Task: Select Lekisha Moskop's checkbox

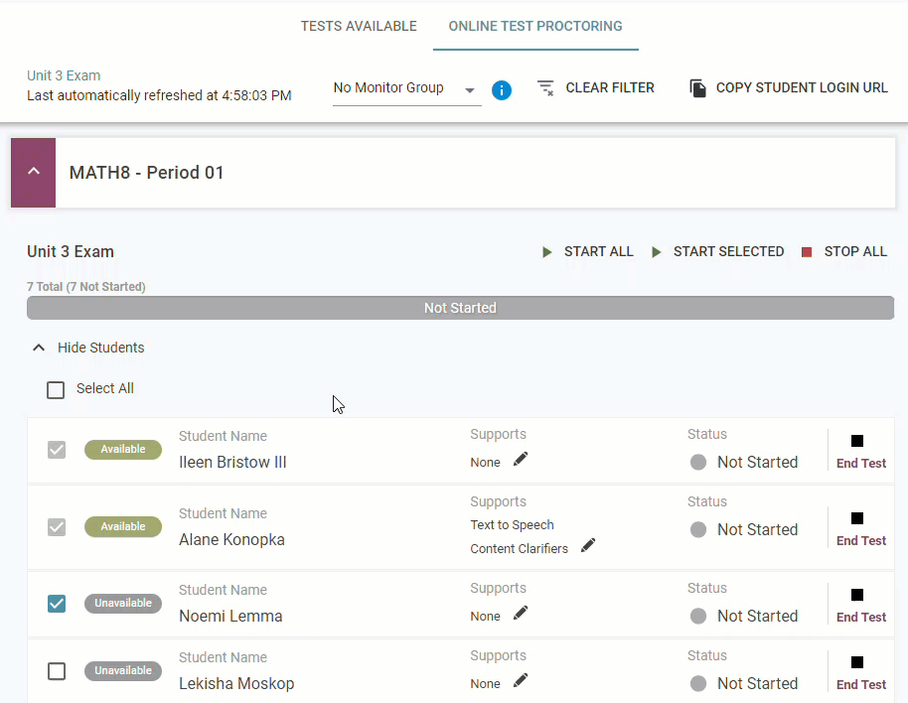Action: pyautogui.click(x=57, y=671)
